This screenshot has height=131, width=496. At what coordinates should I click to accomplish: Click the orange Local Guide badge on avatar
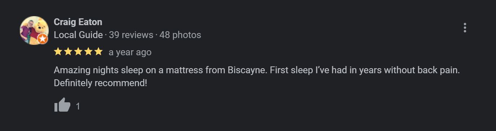(43, 39)
